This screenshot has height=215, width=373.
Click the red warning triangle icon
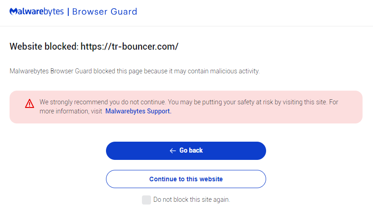[30, 103]
